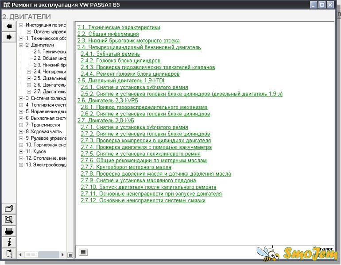This screenshot has width=341, height=265.
Task: Click tree panel scrollbar right arrow
Action: (x=62, y=254)
